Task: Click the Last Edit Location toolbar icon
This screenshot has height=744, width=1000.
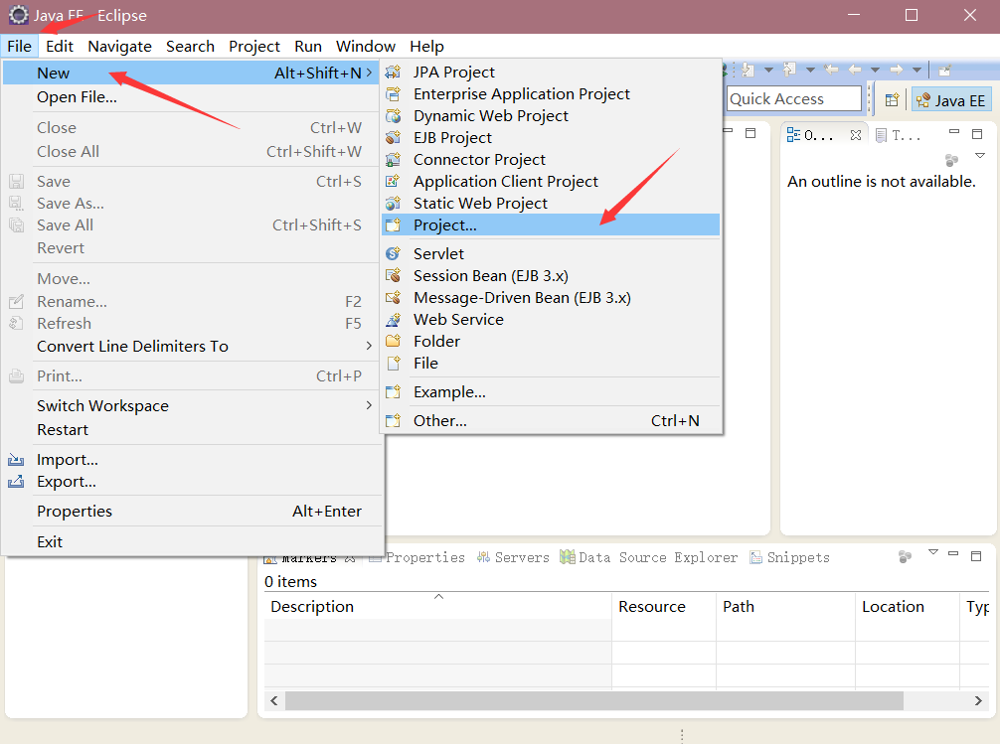Action: [830, 70]
